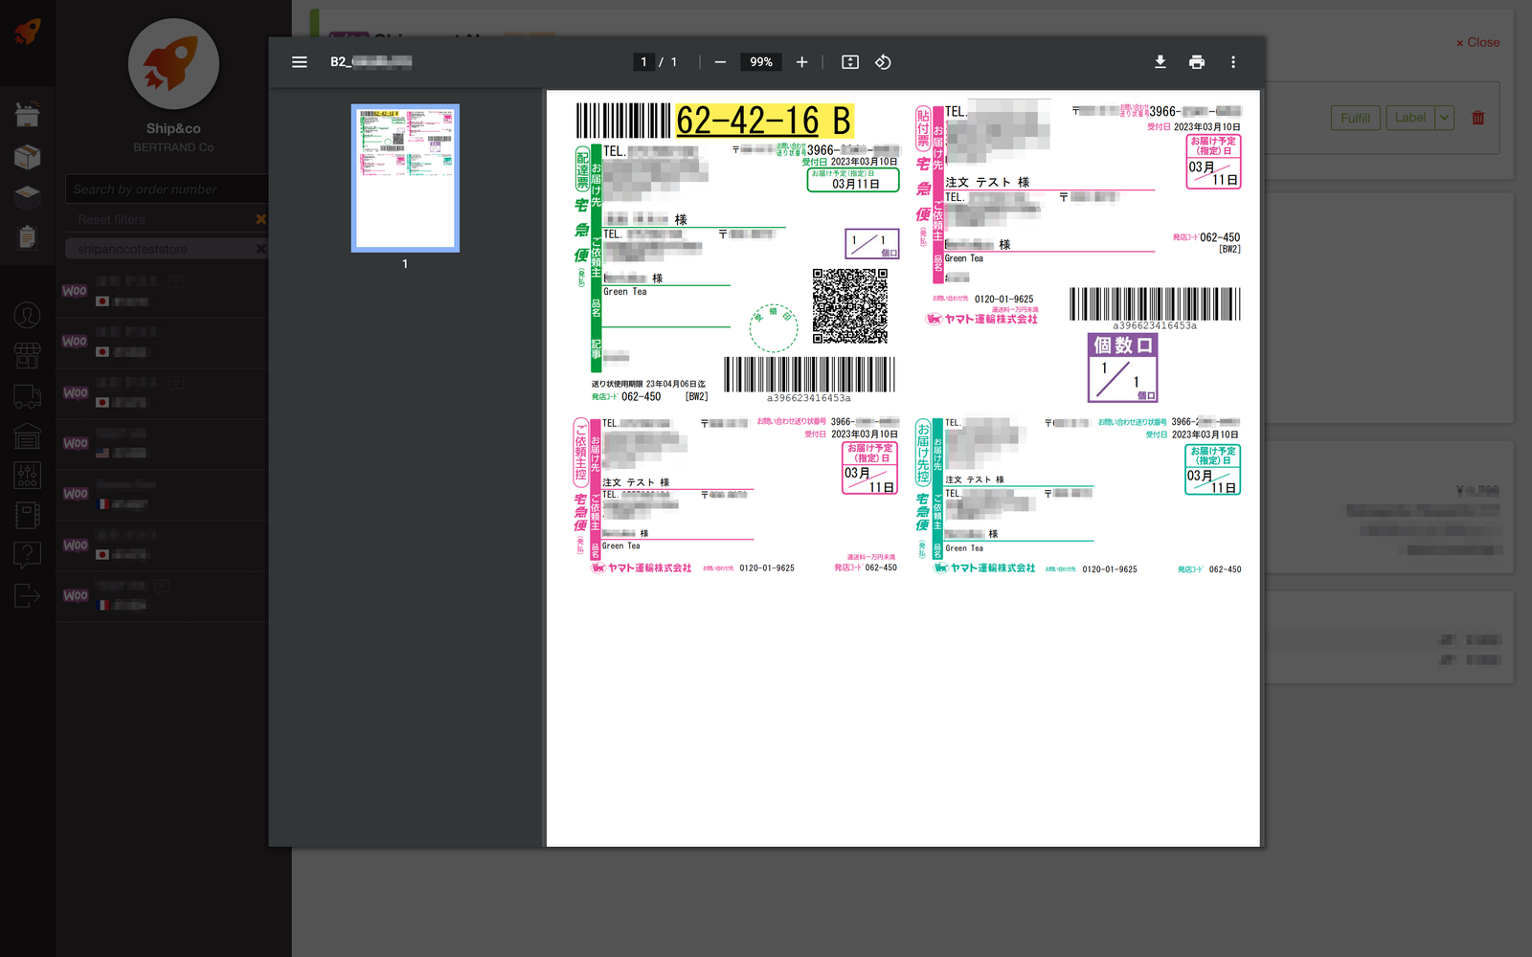The image size is (1532, 957).
Task: Fit the PDF page to the viewer
Action: tap(850, 62)
